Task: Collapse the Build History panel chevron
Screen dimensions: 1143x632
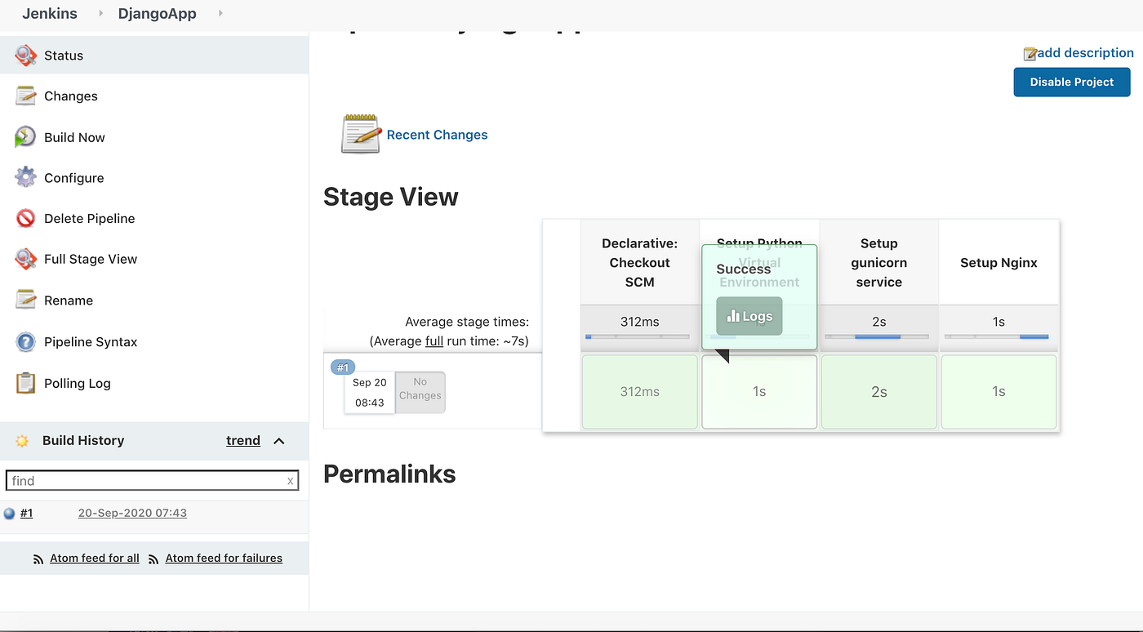Action: (x=278, y=440)
